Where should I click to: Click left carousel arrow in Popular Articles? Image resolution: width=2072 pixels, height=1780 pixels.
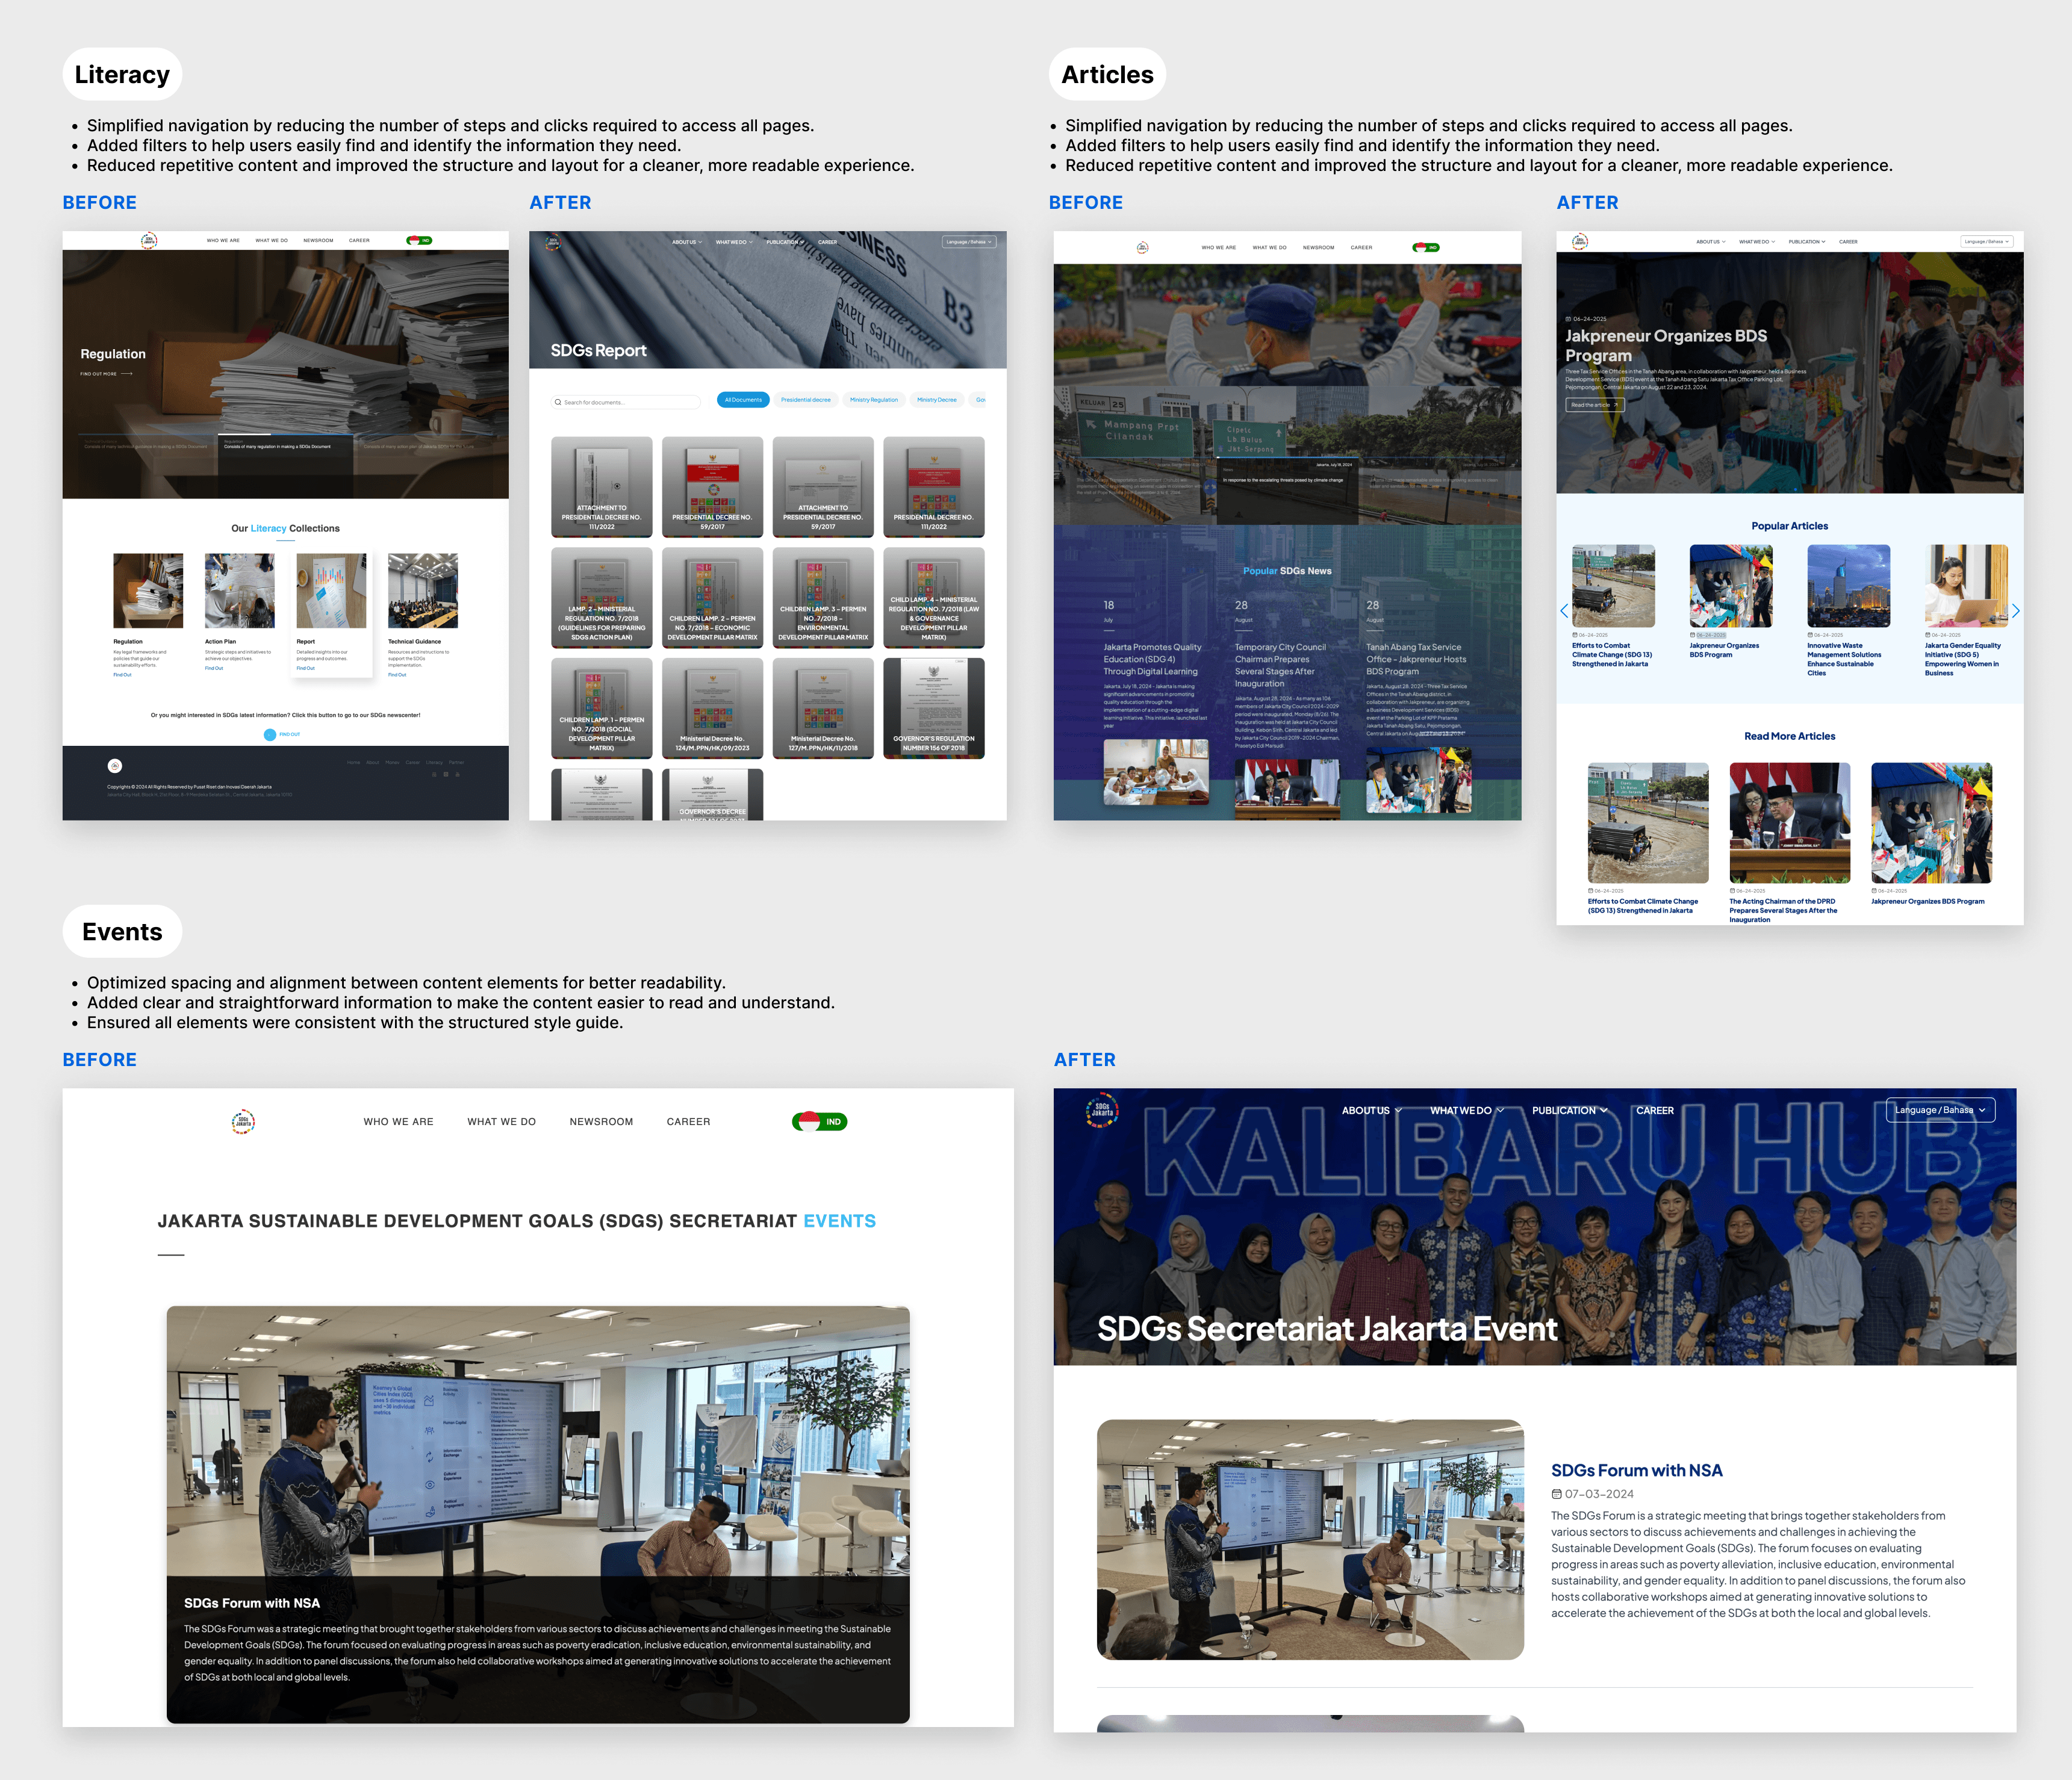1564,610
